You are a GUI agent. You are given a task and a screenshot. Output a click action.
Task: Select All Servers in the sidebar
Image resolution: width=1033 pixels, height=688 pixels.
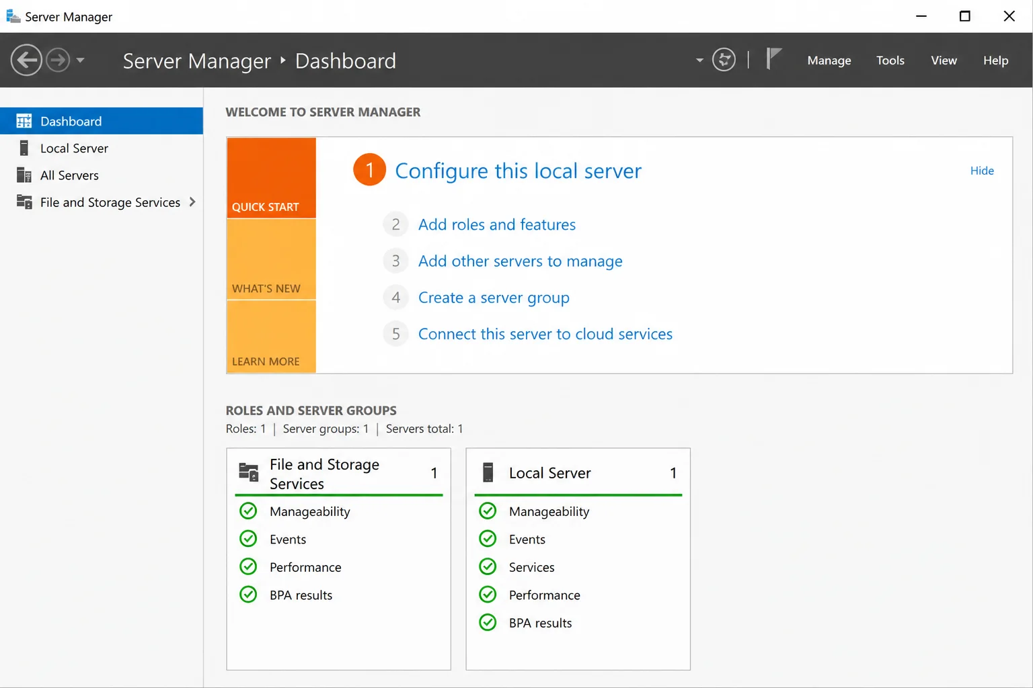click(x=102, y=175)
